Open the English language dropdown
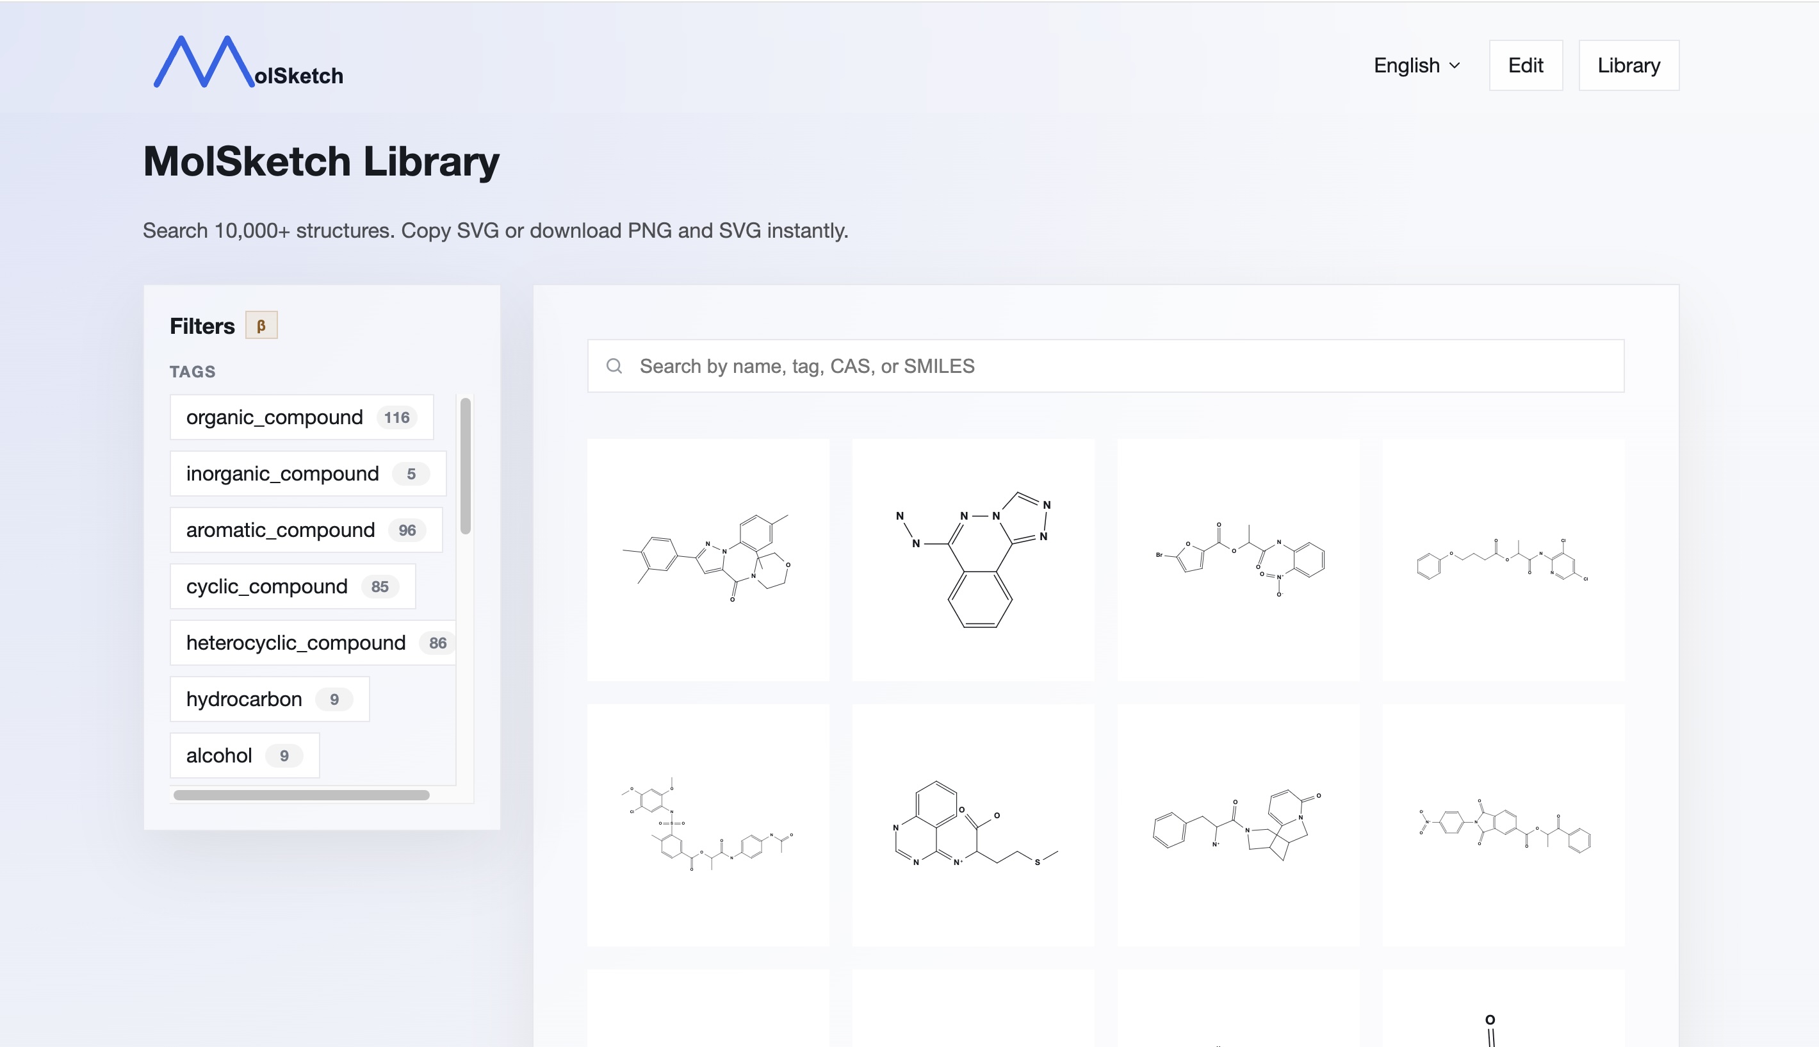This screenshot has width=1819, height=1047. (1417, 65)
